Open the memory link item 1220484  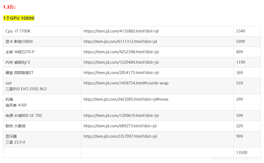[x=121, y=62]
